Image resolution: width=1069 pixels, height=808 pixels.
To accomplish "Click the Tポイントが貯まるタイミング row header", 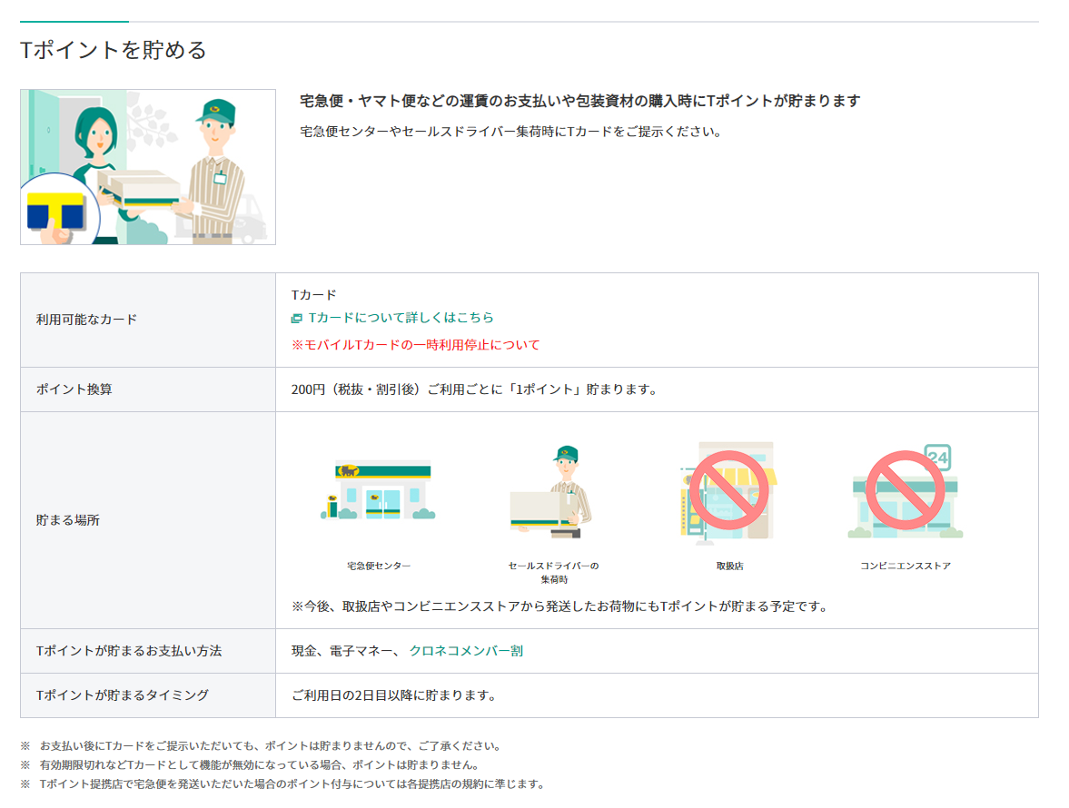I will (x=123, y=695).
